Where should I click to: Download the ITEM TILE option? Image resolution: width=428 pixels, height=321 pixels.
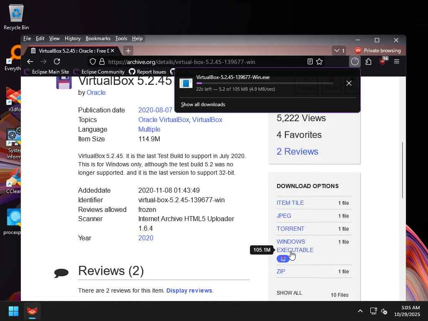(290, 203)
